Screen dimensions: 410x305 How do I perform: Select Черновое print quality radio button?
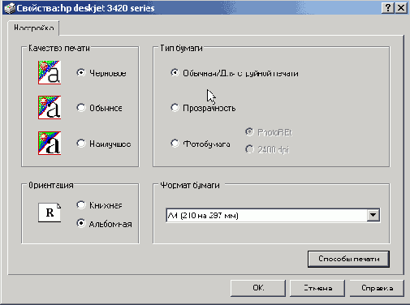coord(81,73)
